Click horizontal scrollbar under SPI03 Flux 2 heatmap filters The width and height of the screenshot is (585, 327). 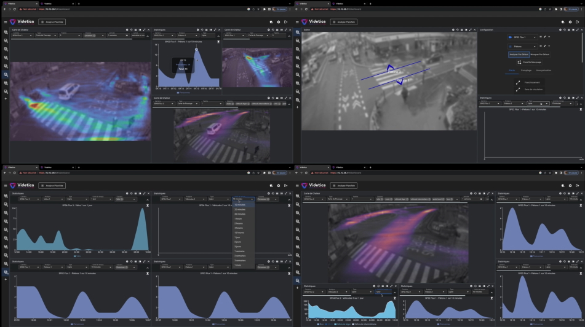pyautogui.click(x=72, y=39)
